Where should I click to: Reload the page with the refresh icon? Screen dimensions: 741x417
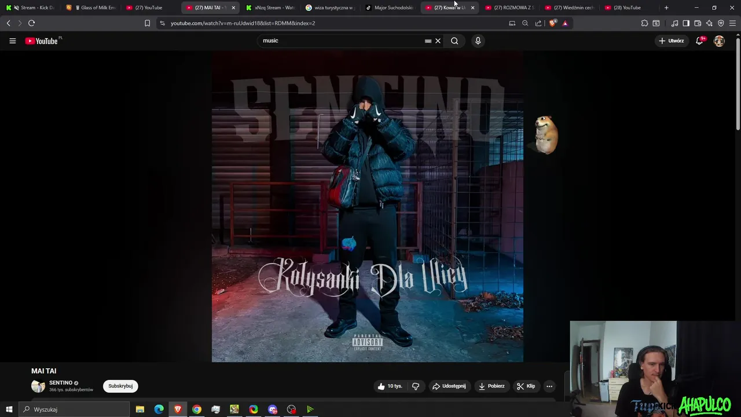[x=31, y=23]
